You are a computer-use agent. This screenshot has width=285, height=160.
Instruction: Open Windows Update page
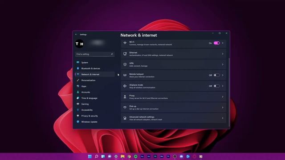tap(95, 122)
